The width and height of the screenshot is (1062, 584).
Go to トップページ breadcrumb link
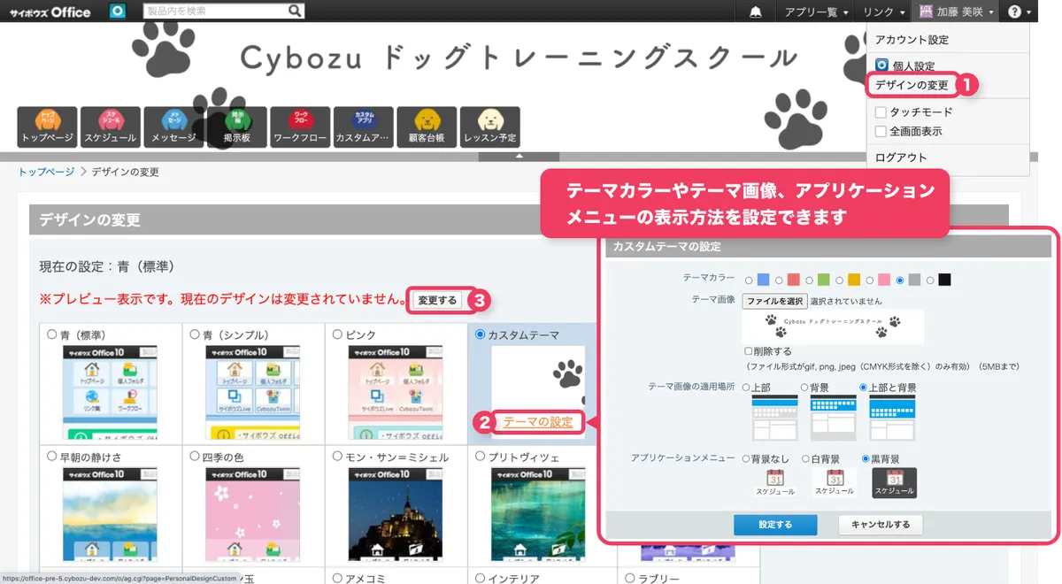click(47, 172)
